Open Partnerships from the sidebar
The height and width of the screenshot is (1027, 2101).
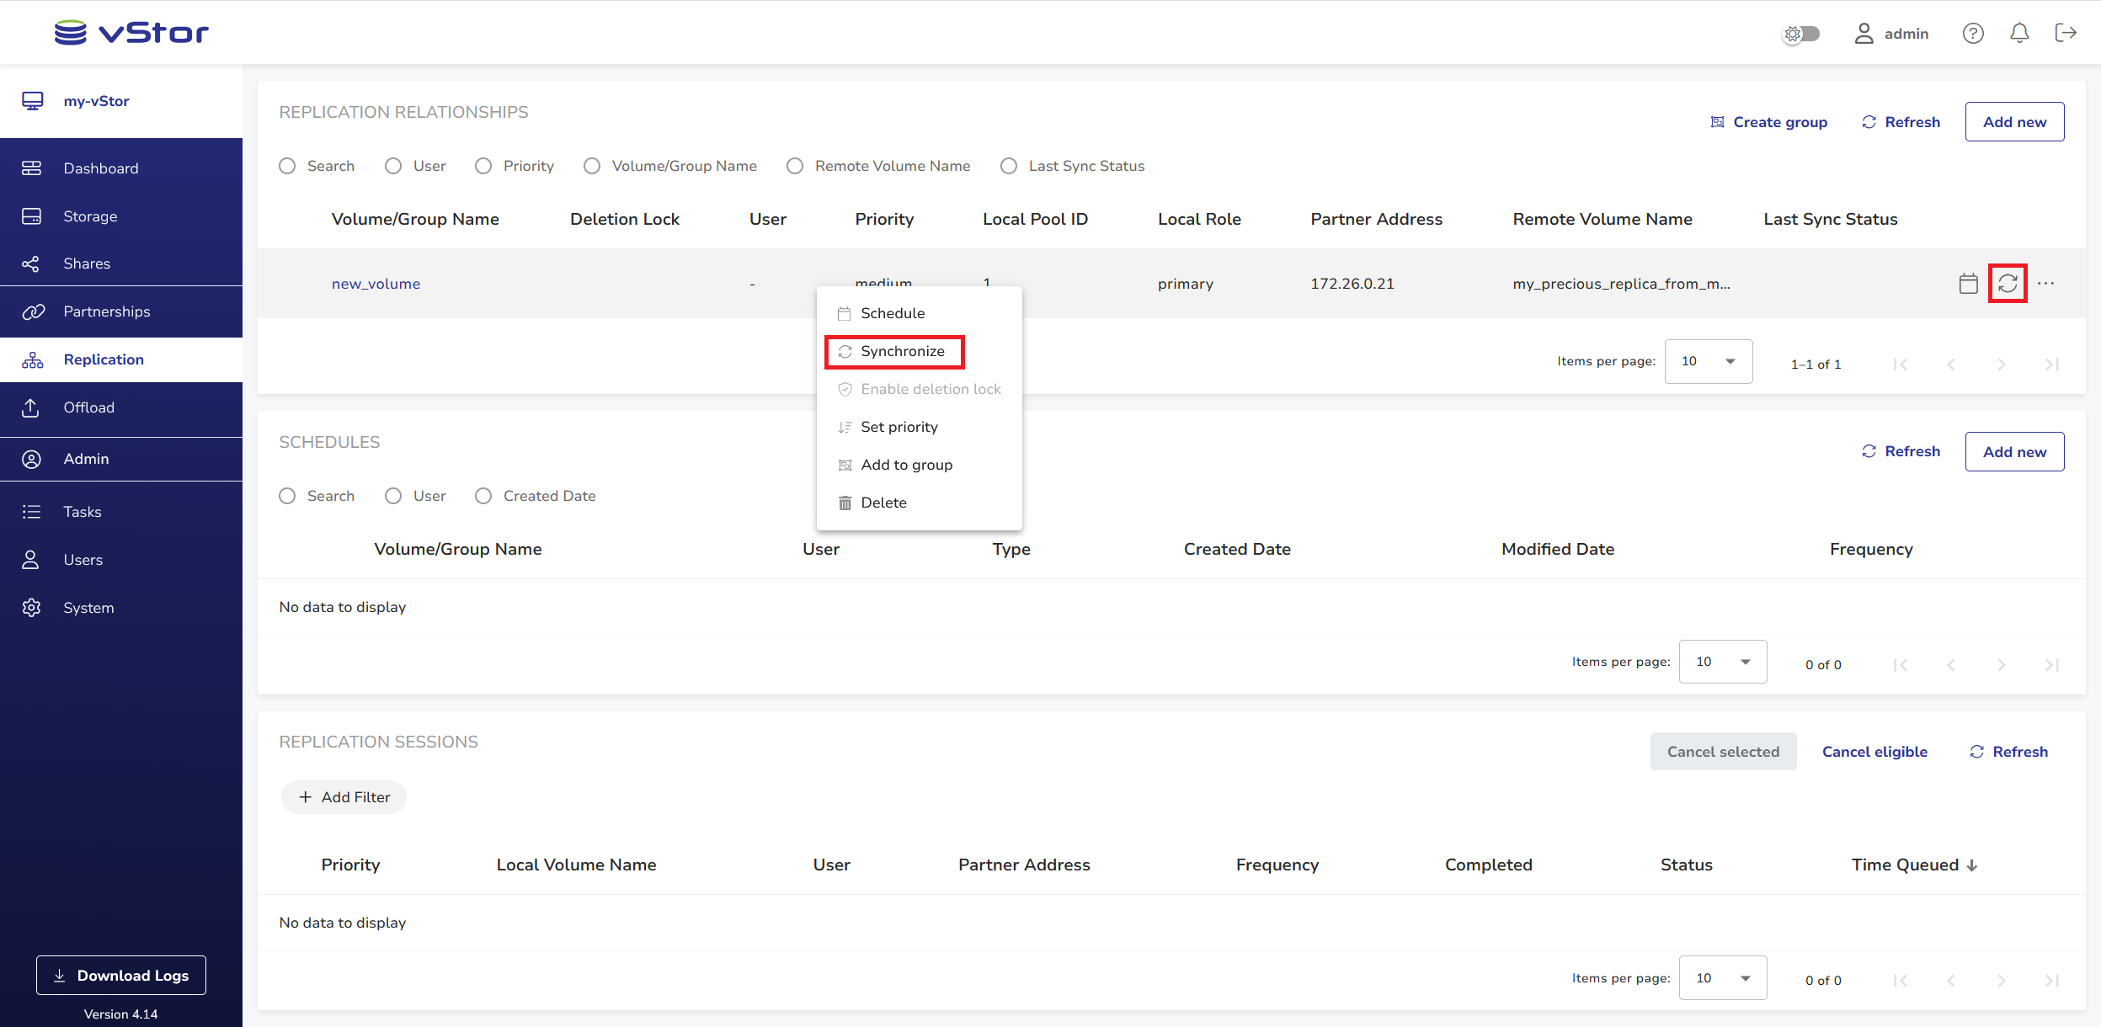(x=107, y=311)
